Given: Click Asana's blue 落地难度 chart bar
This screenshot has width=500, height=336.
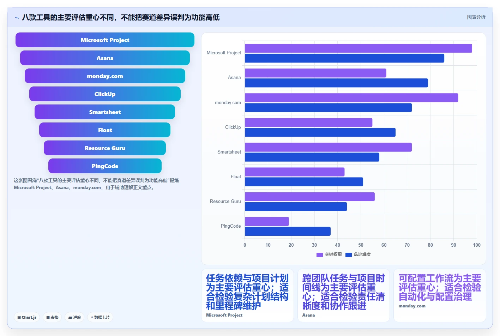Looking at the screenshot, I should [336, 83].
